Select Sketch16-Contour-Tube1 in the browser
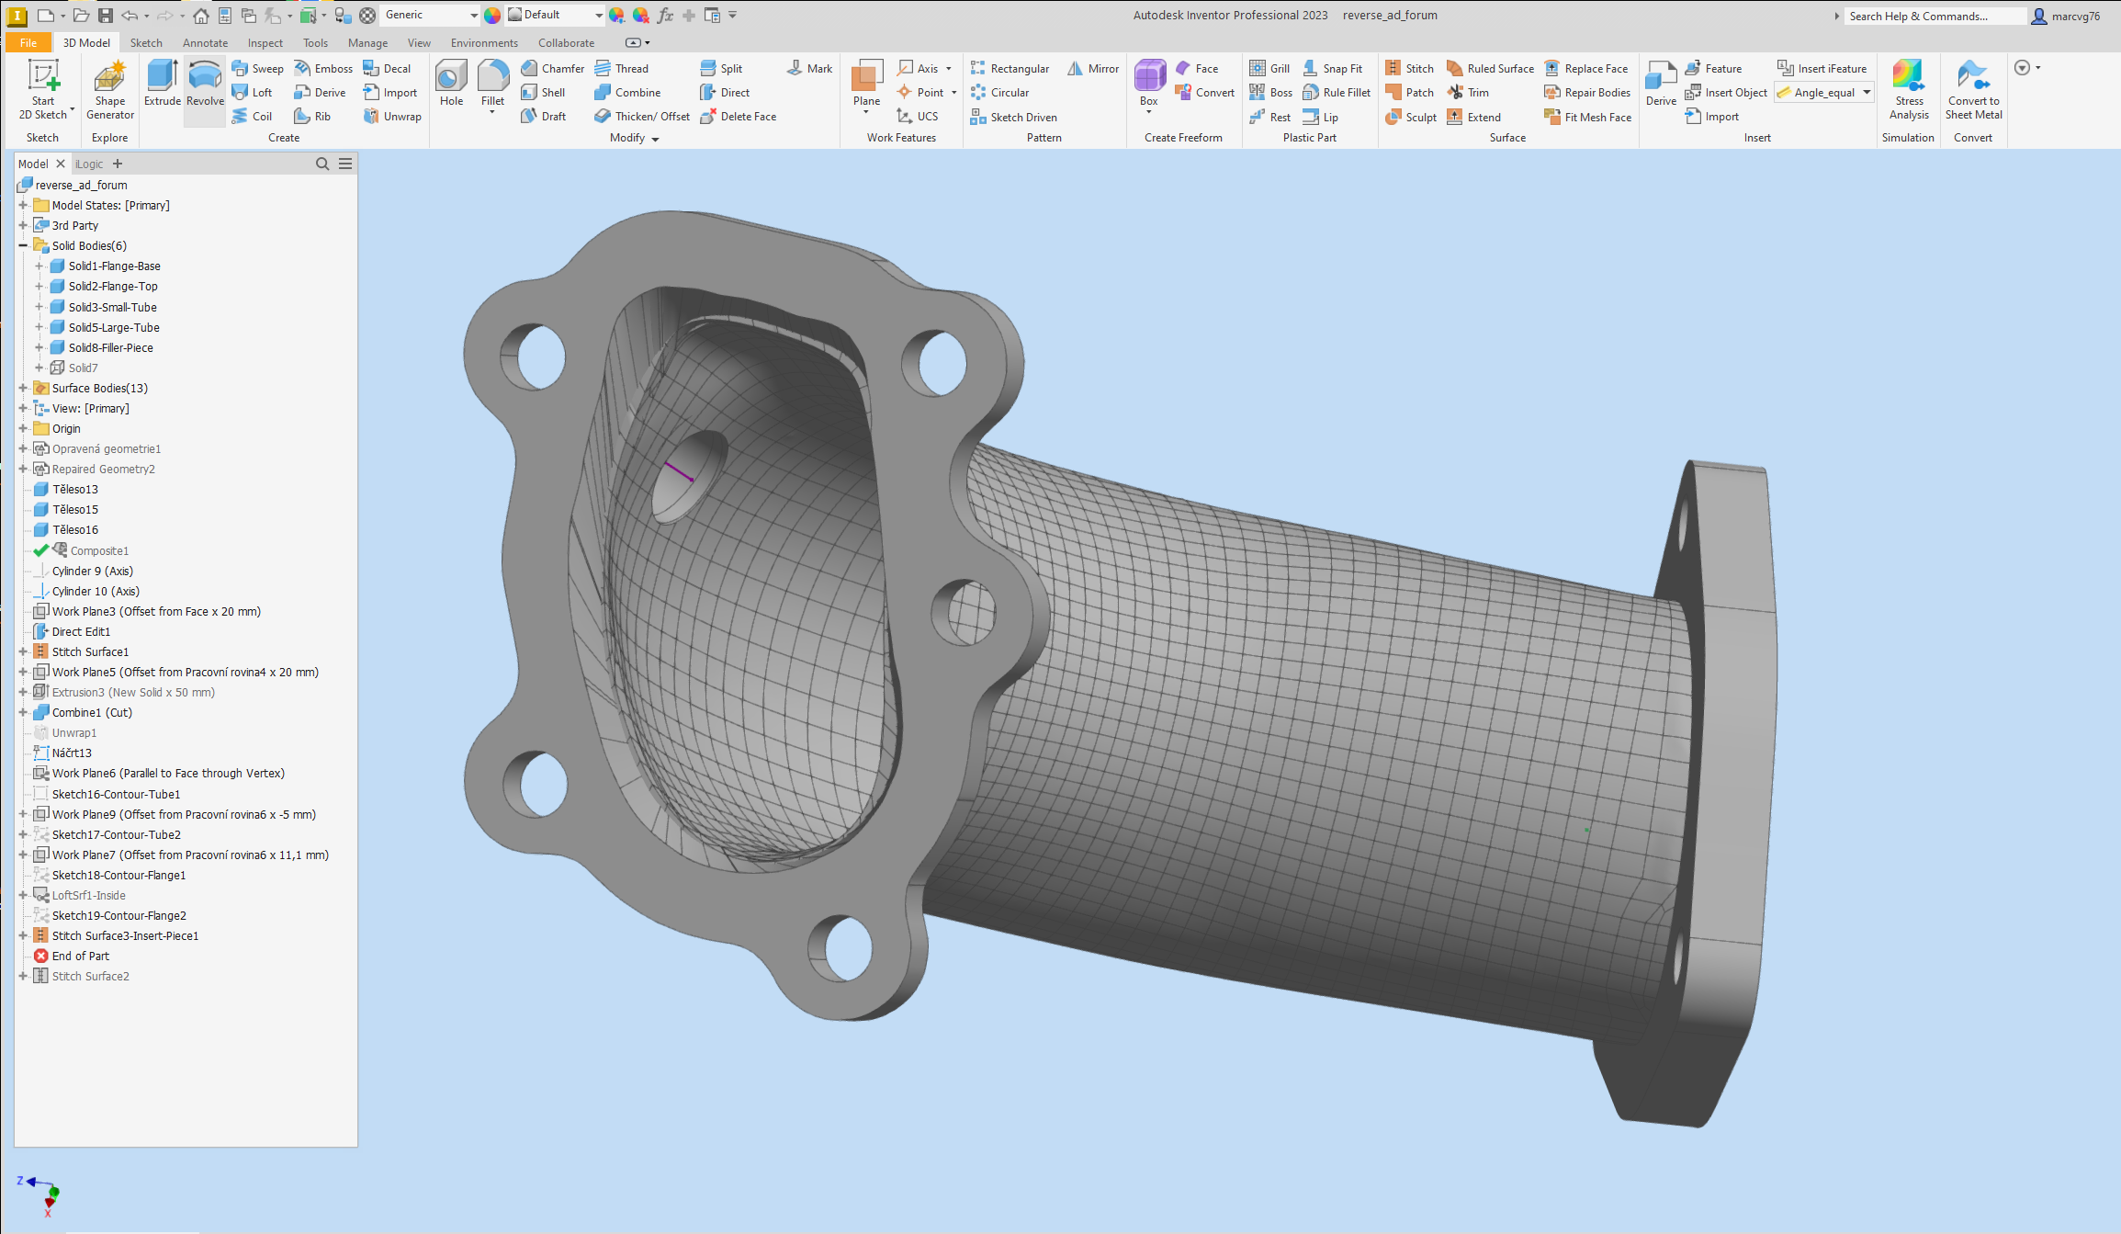Image resolution: width=2121 pixels, height=1234 pixels. 116,794
